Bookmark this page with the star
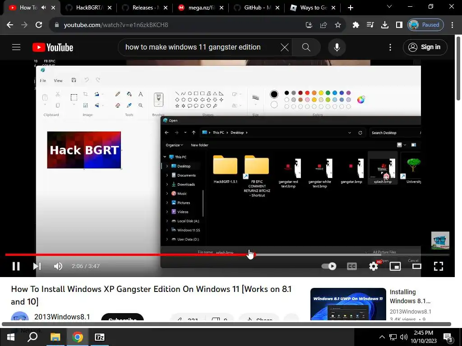The height and width of the screenshot is (346, 462). tap(337, 25)
